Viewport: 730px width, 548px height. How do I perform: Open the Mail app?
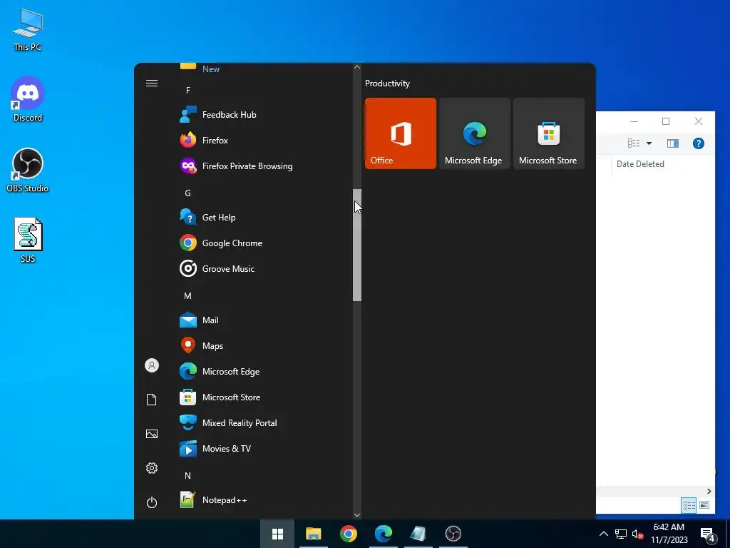[263, 320]
